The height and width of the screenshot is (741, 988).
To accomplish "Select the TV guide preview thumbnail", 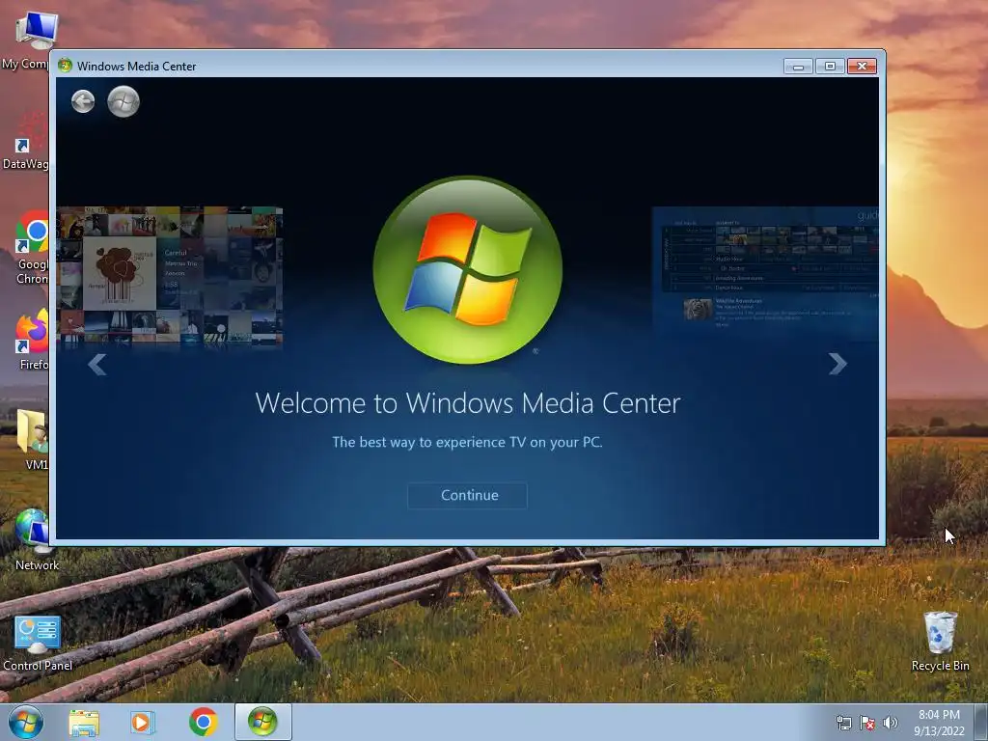I will coord(765,272).
